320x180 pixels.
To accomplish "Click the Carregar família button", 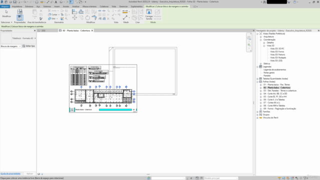I will tap(149, 14).
